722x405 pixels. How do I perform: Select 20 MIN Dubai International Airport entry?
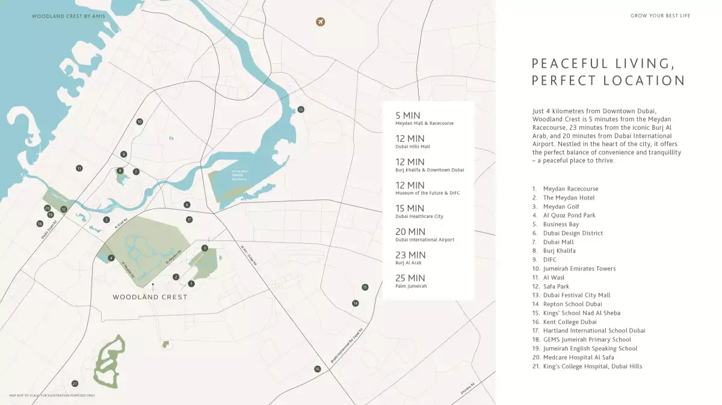[425, 234]
